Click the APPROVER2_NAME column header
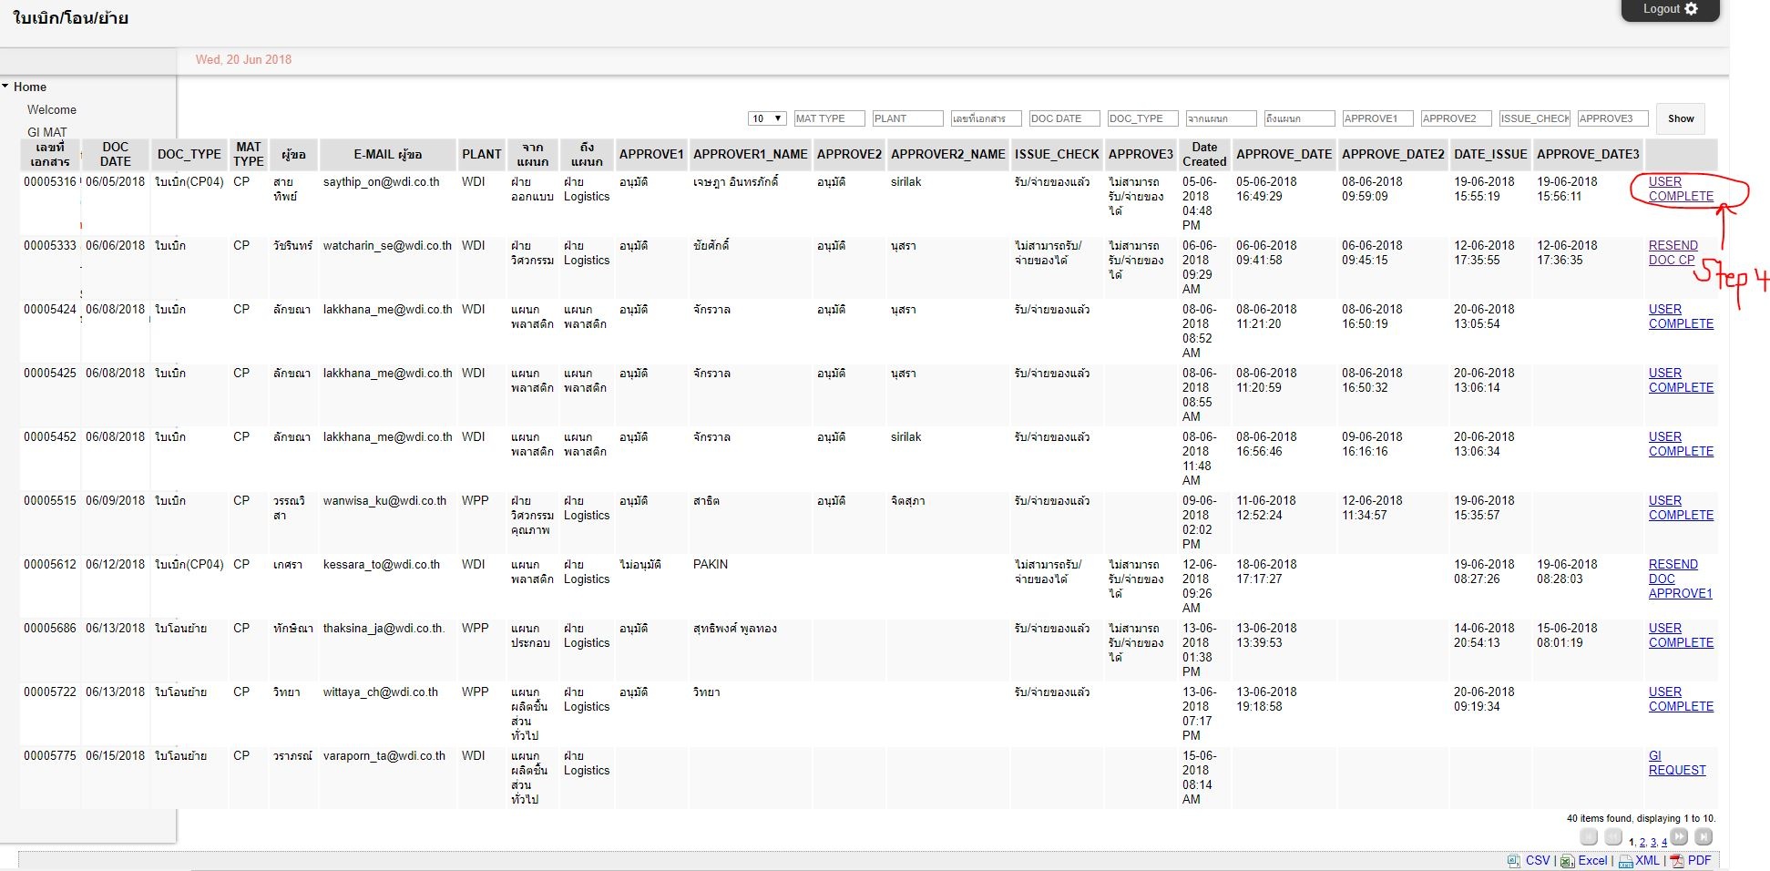The height and width of the screenshot is (871, 1770). pos(948,154)
